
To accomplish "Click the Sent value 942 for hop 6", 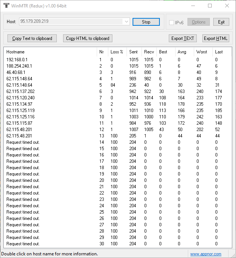I will 133,91.
